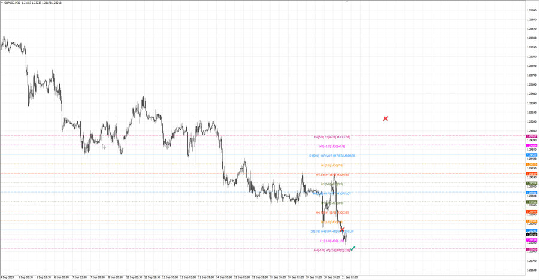
Task: Click the 8 Sep 10:30 time axis label
Action: [116, 277]
